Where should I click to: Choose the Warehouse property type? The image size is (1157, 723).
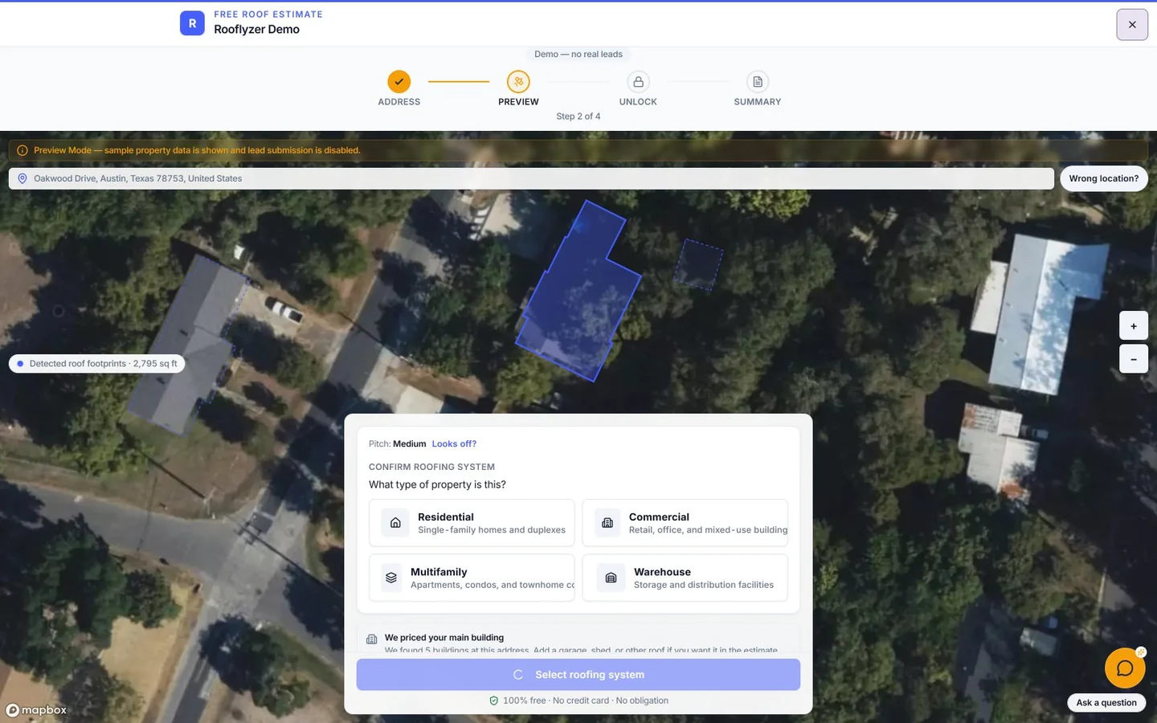point(685,578)
